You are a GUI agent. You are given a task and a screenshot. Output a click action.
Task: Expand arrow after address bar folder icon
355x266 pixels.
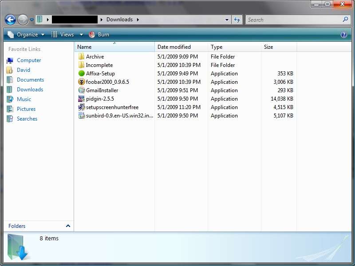(x=48, y=20)
